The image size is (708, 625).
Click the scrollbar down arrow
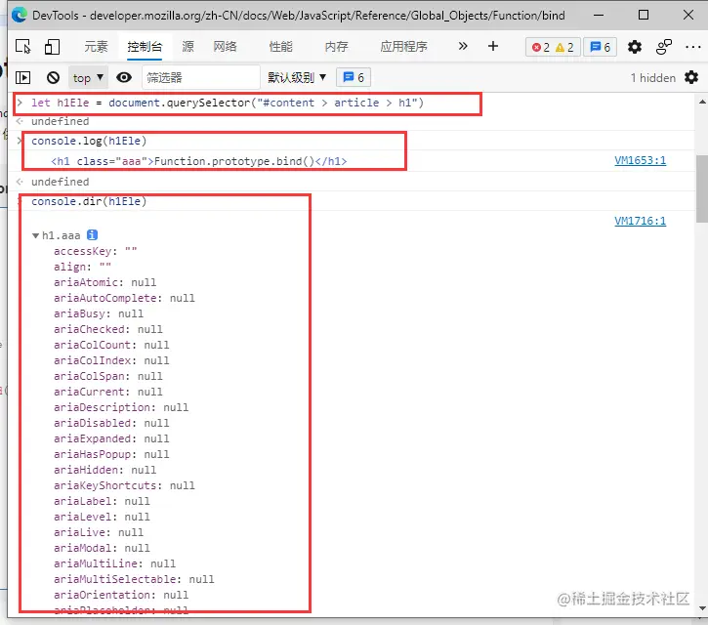point(702,608)
